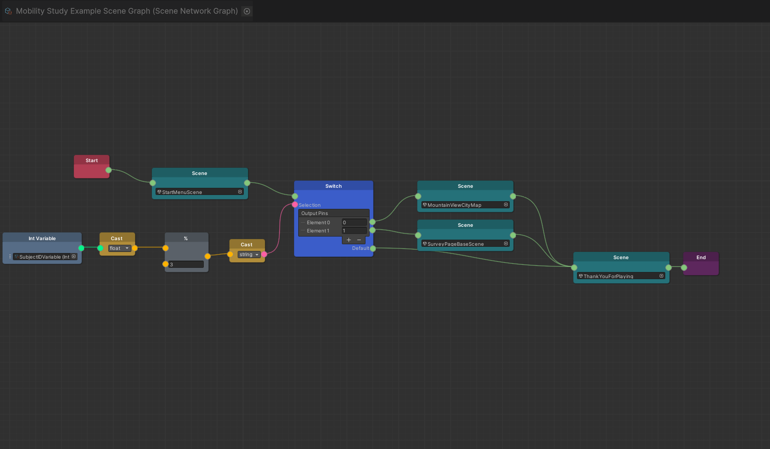Select the StartMenuScene object field

coord(199,192)
